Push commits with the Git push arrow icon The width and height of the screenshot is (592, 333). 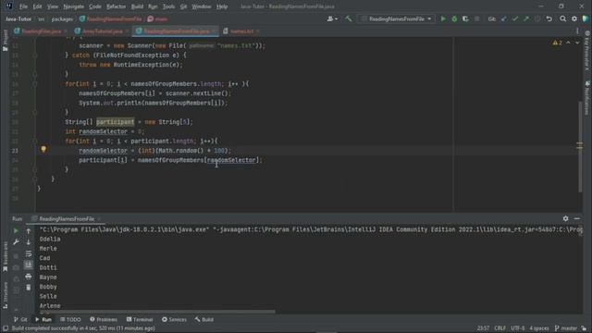526,18
